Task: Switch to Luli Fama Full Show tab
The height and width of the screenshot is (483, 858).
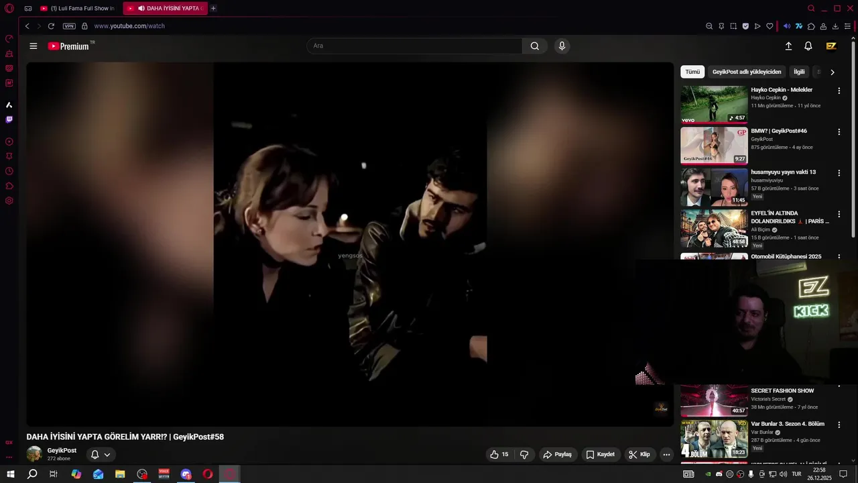Action: tap(78, 9)
